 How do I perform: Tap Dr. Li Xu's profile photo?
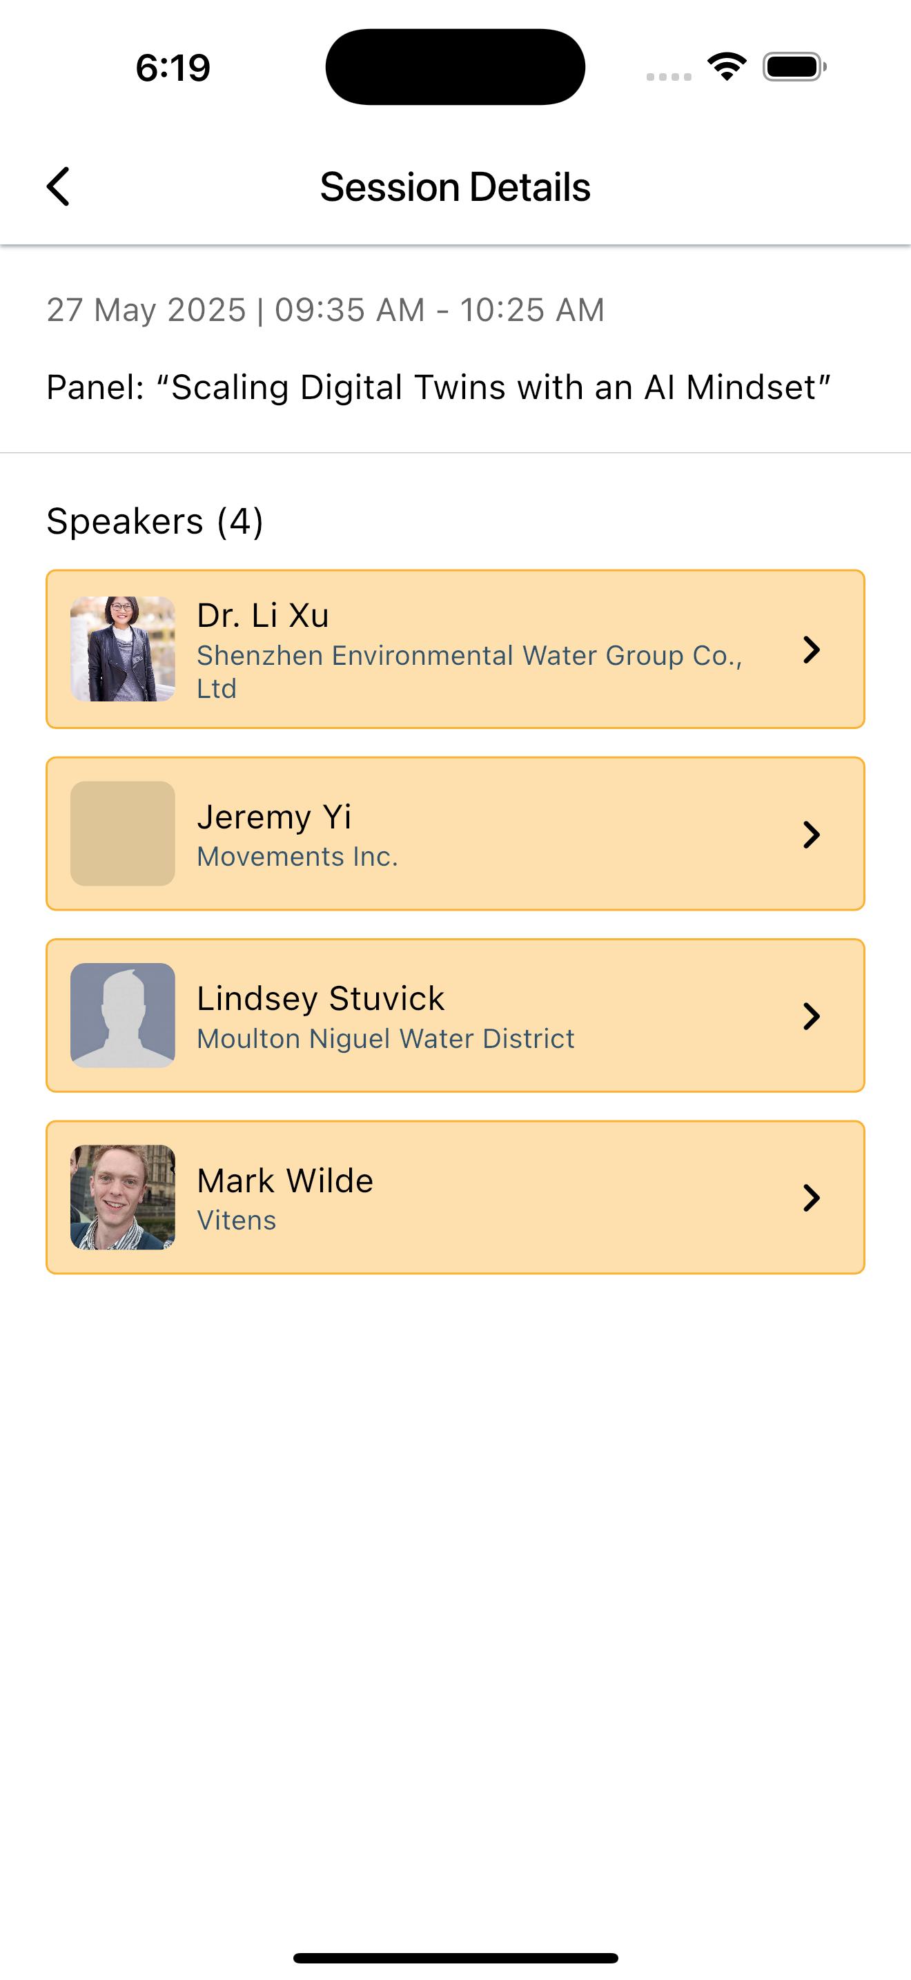(x=123, y=649)
